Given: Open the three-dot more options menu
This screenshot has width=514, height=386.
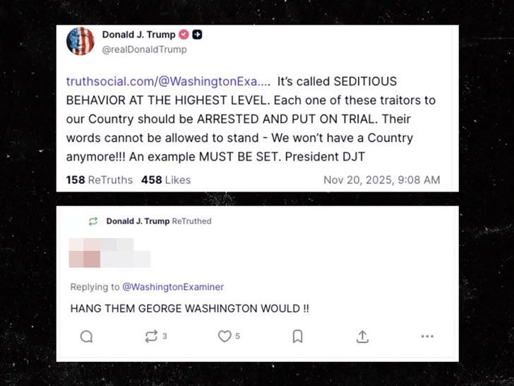Looking at the screenshot, I should pos(427,337).
